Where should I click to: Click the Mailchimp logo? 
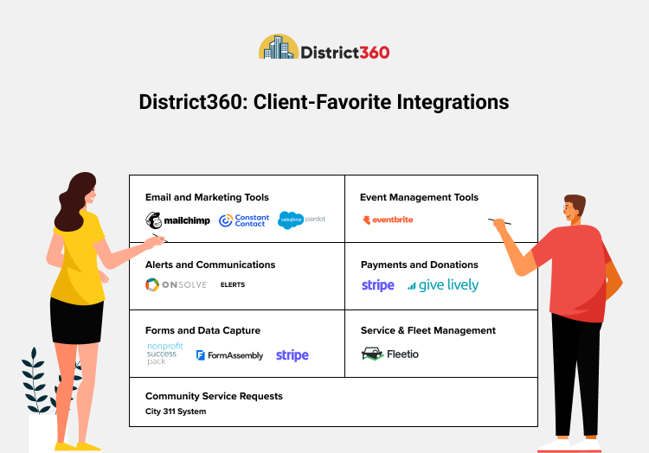point(177,220)
